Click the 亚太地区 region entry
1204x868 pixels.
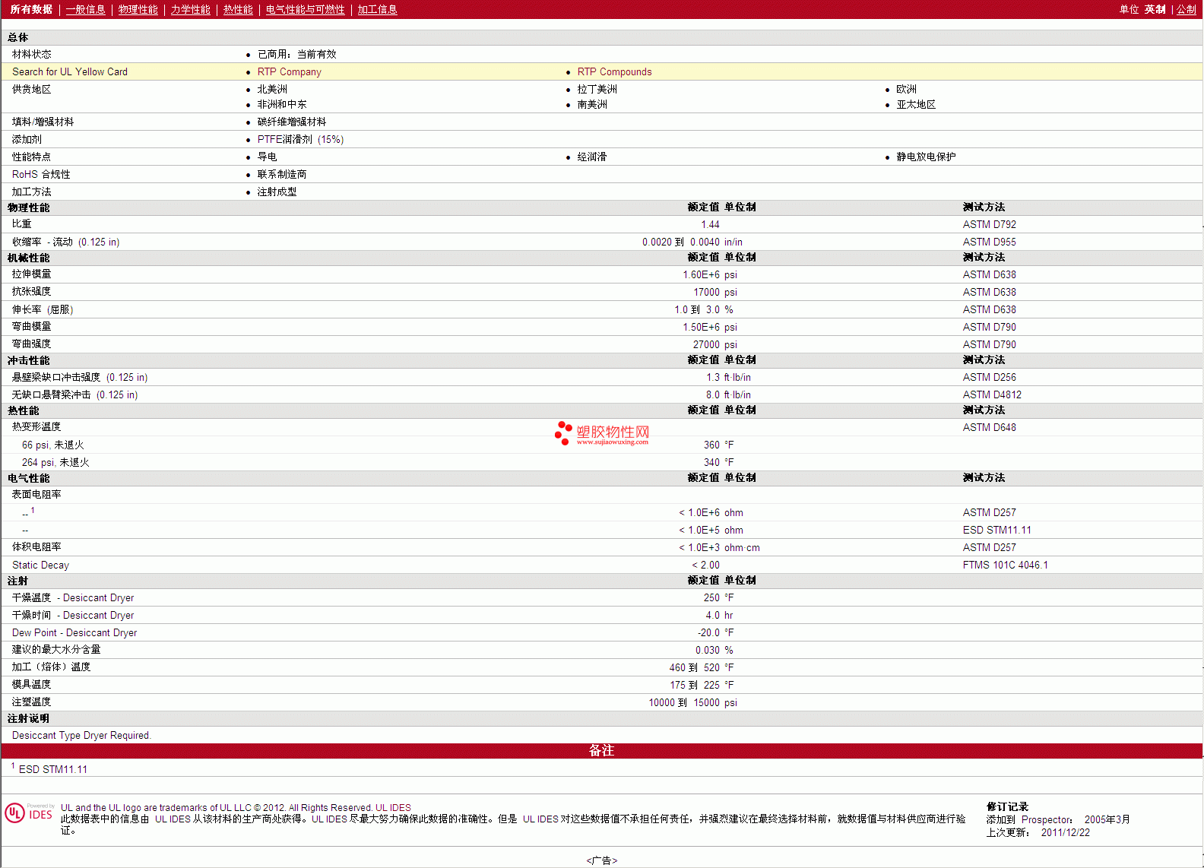point(916,104)
